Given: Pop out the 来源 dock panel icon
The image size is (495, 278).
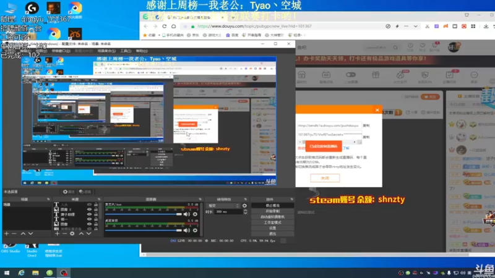Looking at the screenshot, I should (x=99, y=199).
